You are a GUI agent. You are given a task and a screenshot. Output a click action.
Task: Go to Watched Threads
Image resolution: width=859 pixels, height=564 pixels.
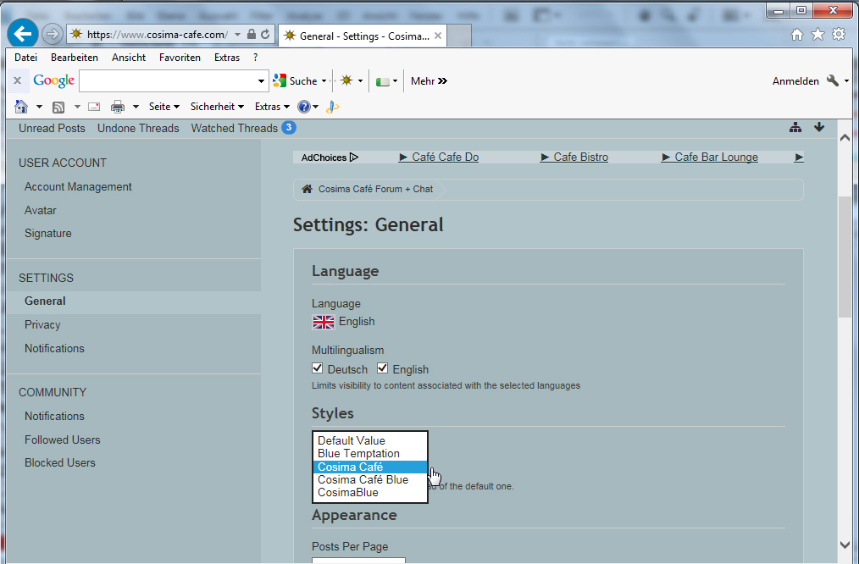[x=234, y=128]
